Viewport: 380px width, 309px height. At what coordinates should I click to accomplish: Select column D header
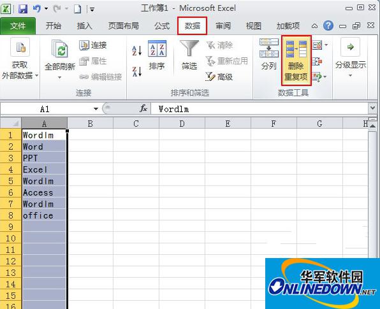pyautogui.click(x=182, y=123)
